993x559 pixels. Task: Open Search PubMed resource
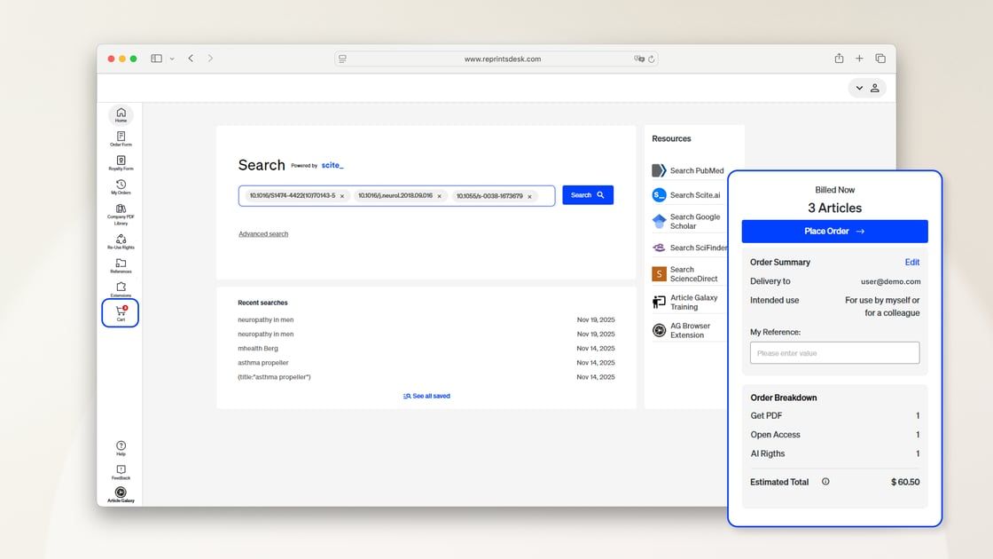click(x=688, y=170)
